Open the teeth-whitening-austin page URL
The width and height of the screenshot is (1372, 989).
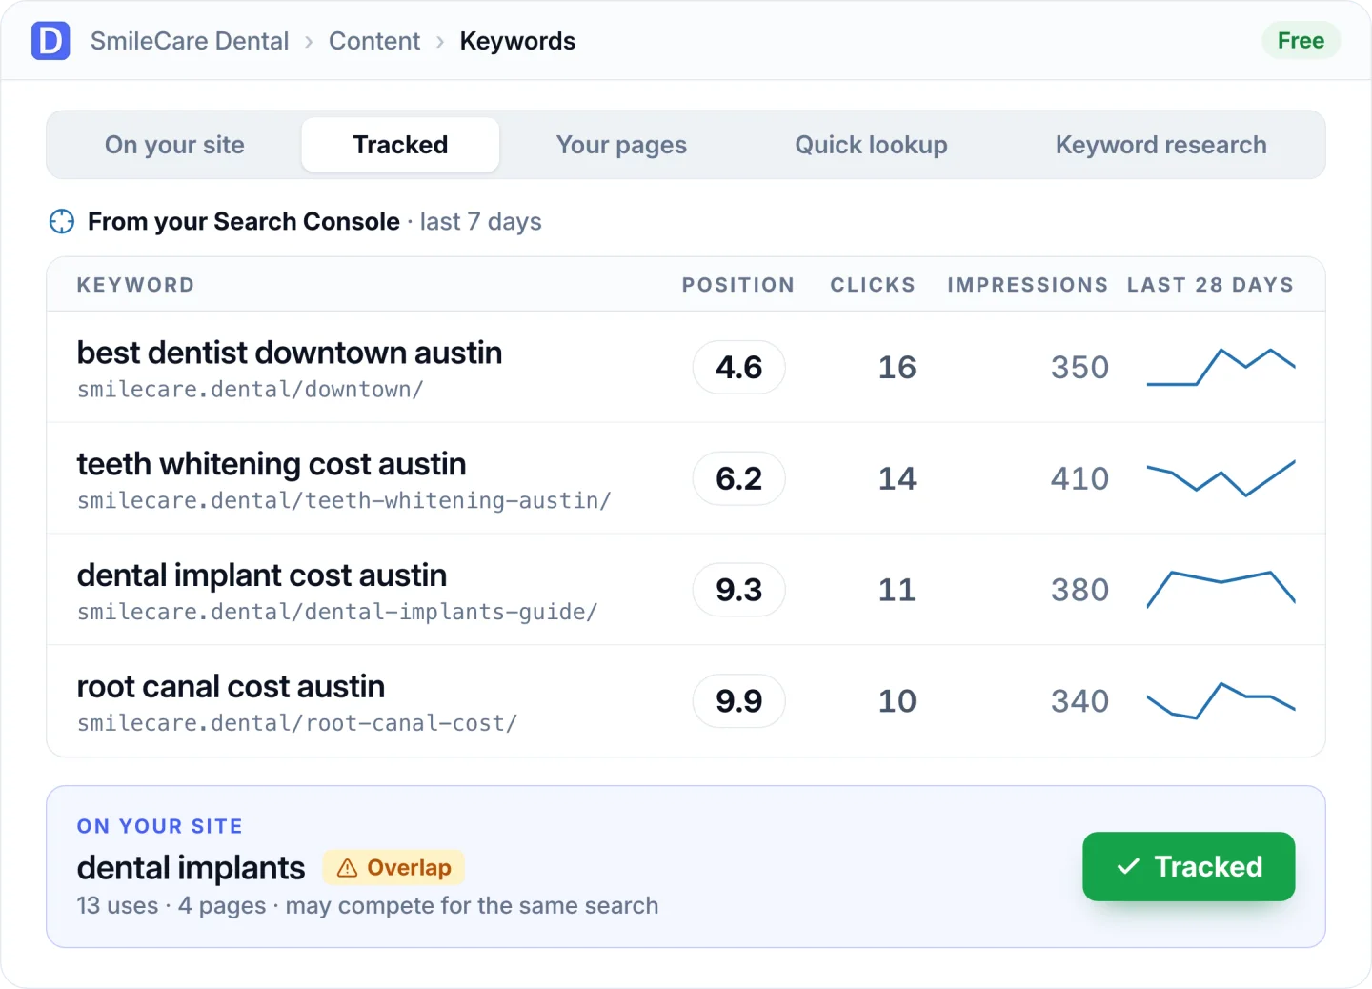point(344,501)
